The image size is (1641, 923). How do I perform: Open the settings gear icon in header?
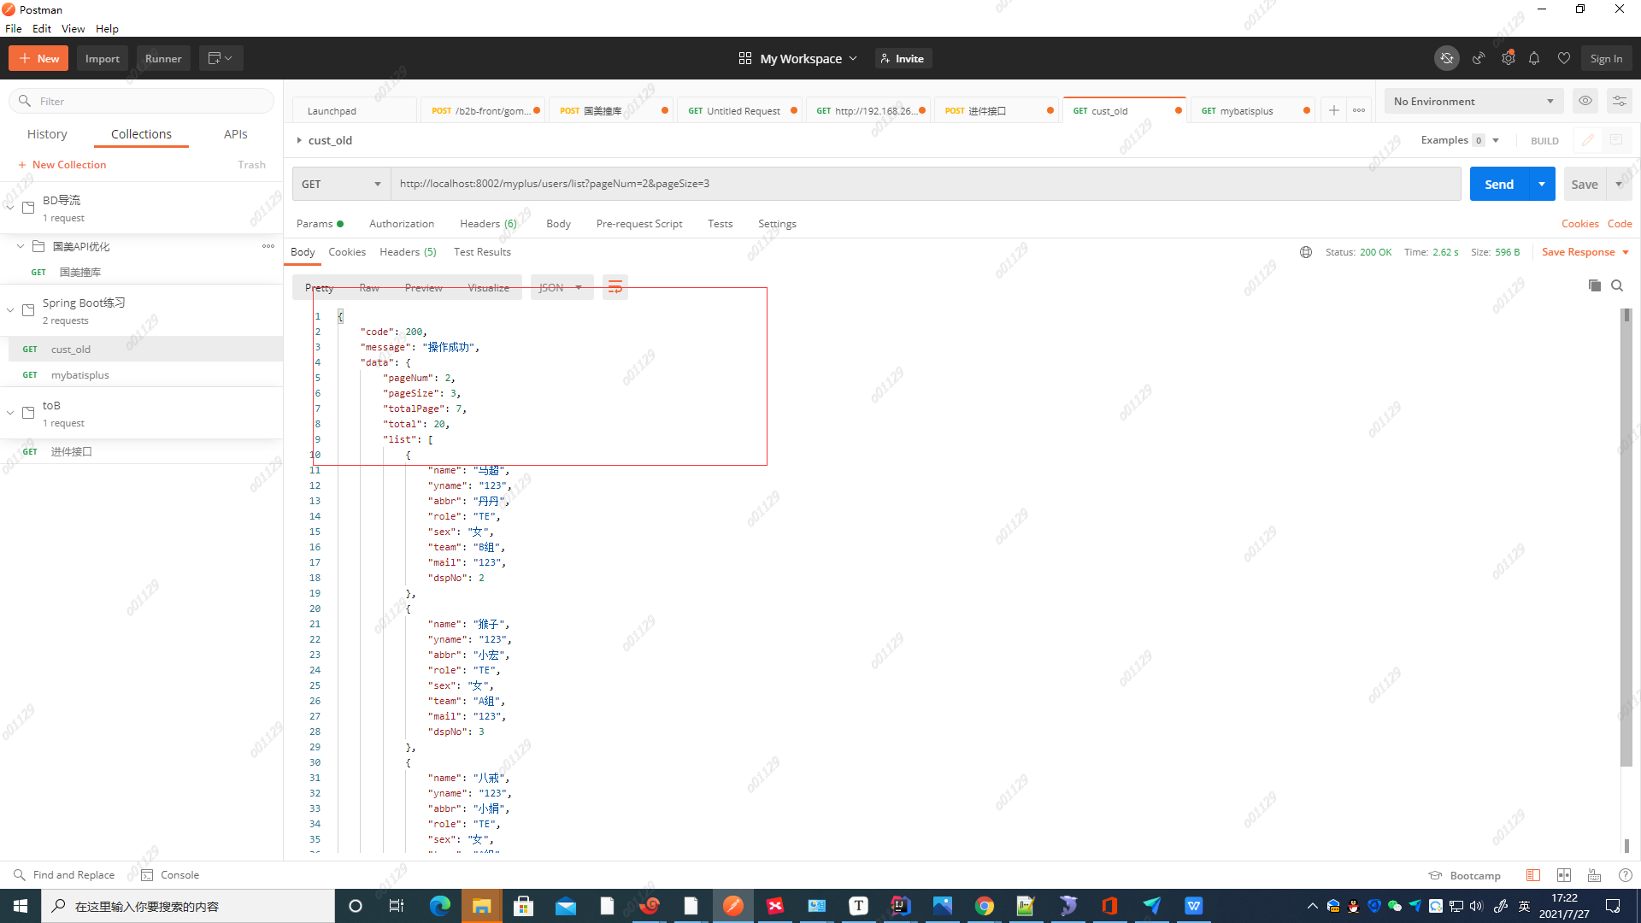(1509, 58)
